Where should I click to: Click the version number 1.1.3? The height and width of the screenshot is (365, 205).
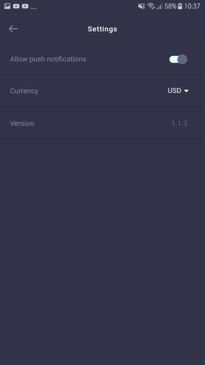coord(179,123)
